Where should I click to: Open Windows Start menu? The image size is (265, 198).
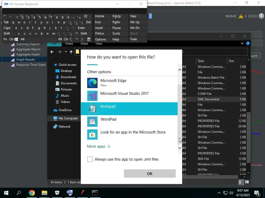point(6,193)
